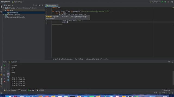
Task: Click the Stop icon in the top toolbar
Action: tap(168, 2)
